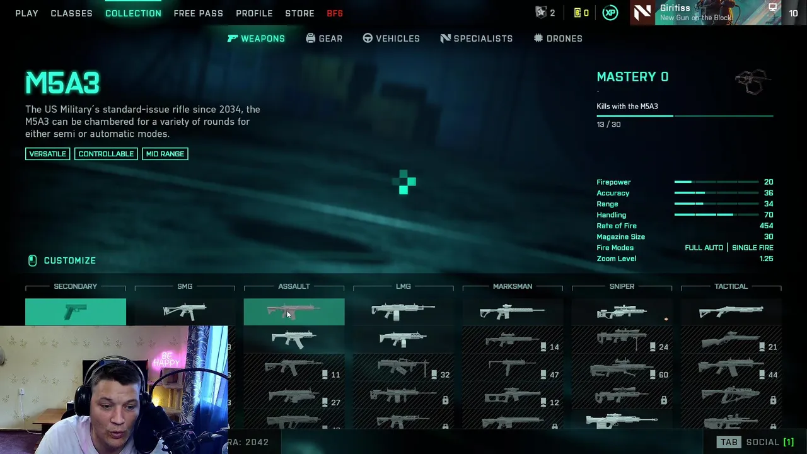
Task: Switch to the VEHICLES tab
Action: 391,38
